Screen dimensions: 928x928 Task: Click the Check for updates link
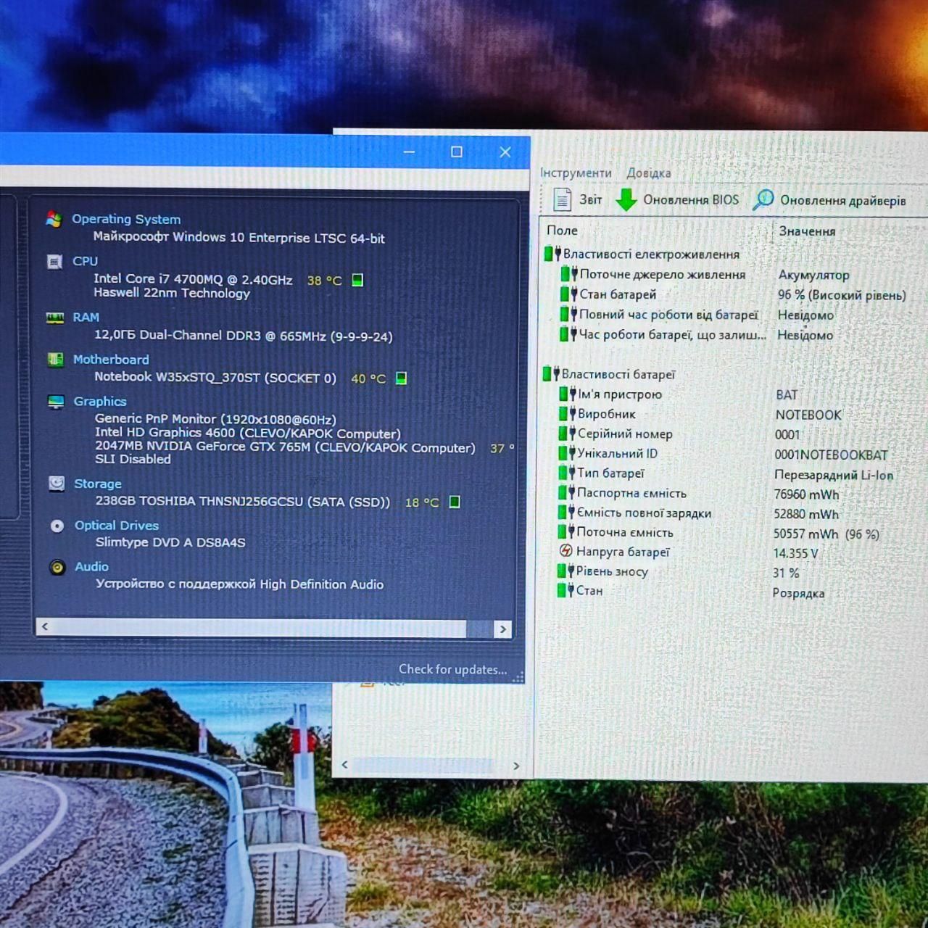coord(452,669)
